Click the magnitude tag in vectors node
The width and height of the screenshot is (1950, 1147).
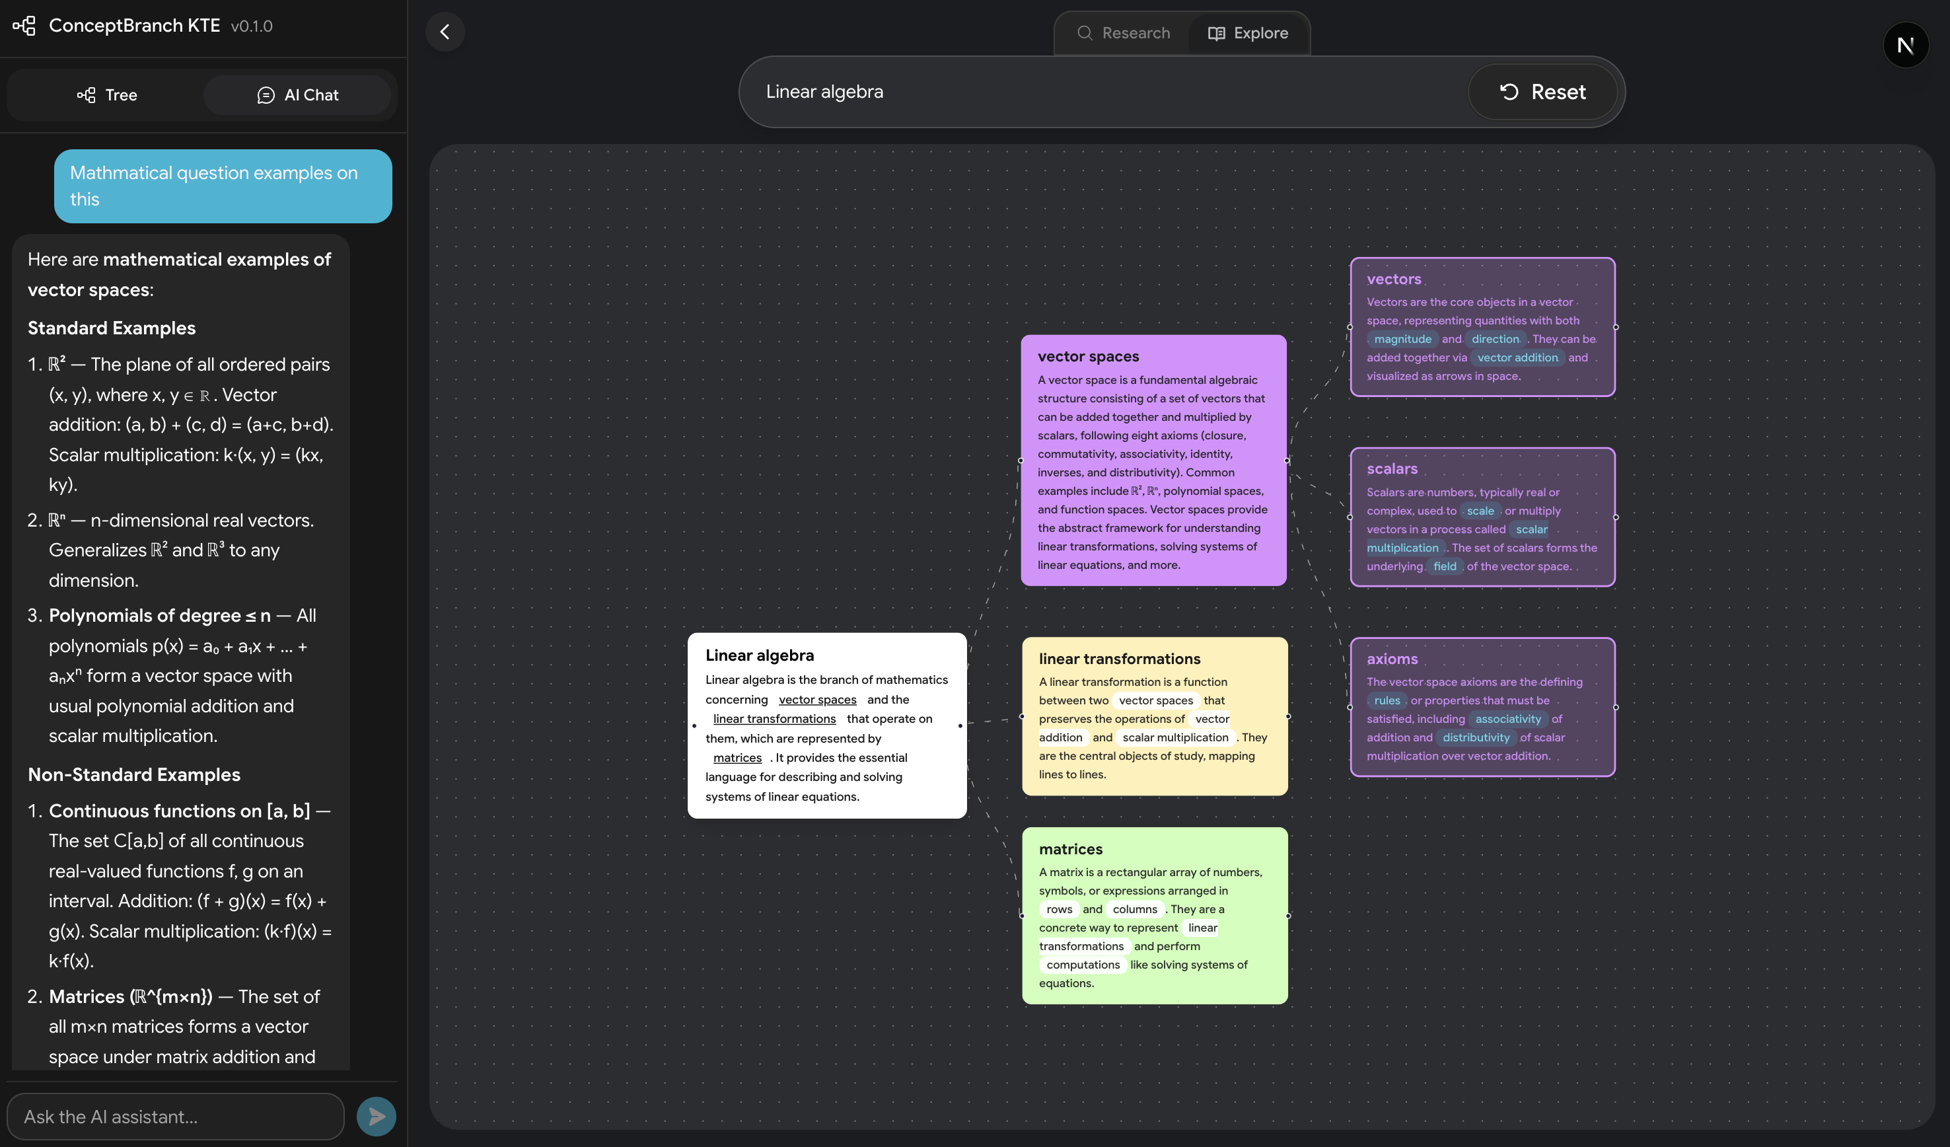coord(1402,339)
